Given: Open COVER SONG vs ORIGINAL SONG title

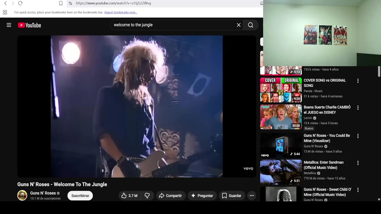Looking at the screenshot, I should (325, 83).
